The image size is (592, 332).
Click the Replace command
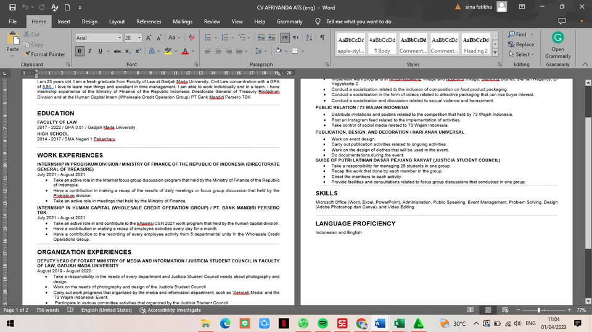click(521, 44)
